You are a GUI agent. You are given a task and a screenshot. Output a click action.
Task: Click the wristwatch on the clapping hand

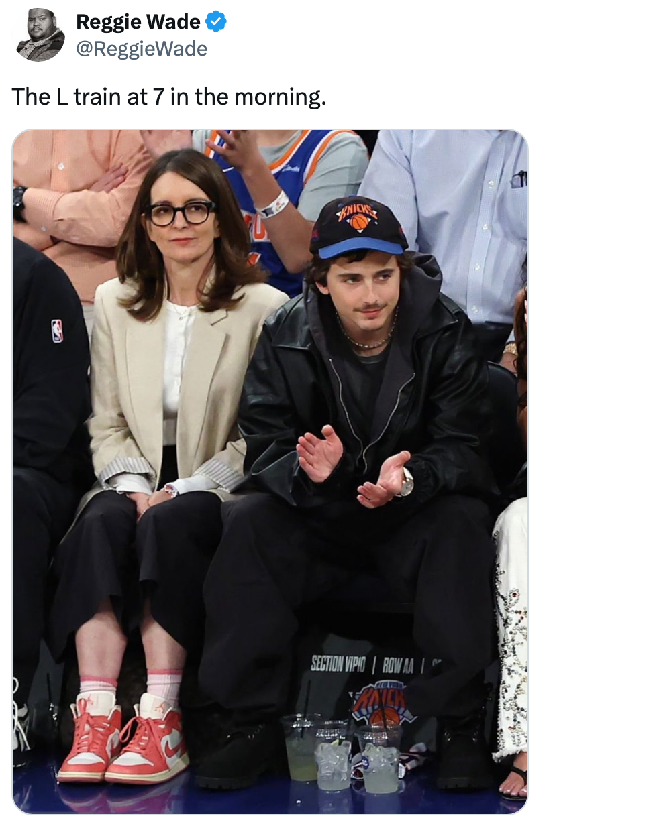point(405,482)
